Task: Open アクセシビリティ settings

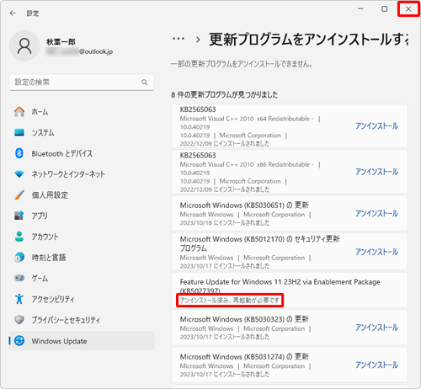Action: tap(82, 299)
